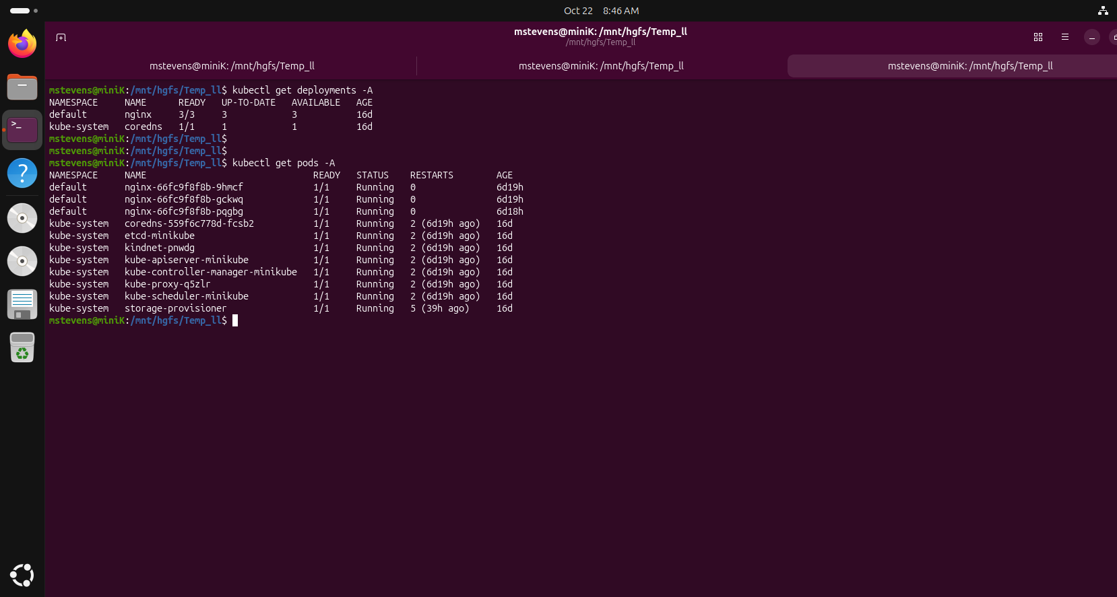Switch to the second terminal tab
The height and width of the screenshot is (597, 1117).
tap(601, 66)
